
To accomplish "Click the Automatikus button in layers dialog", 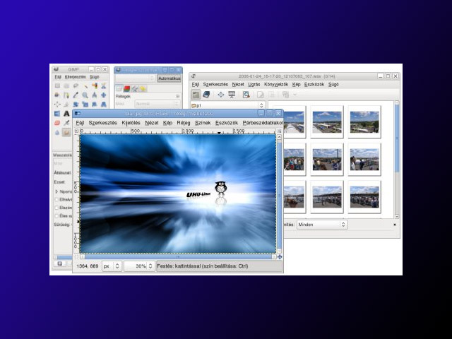I will tap(169, 78).
